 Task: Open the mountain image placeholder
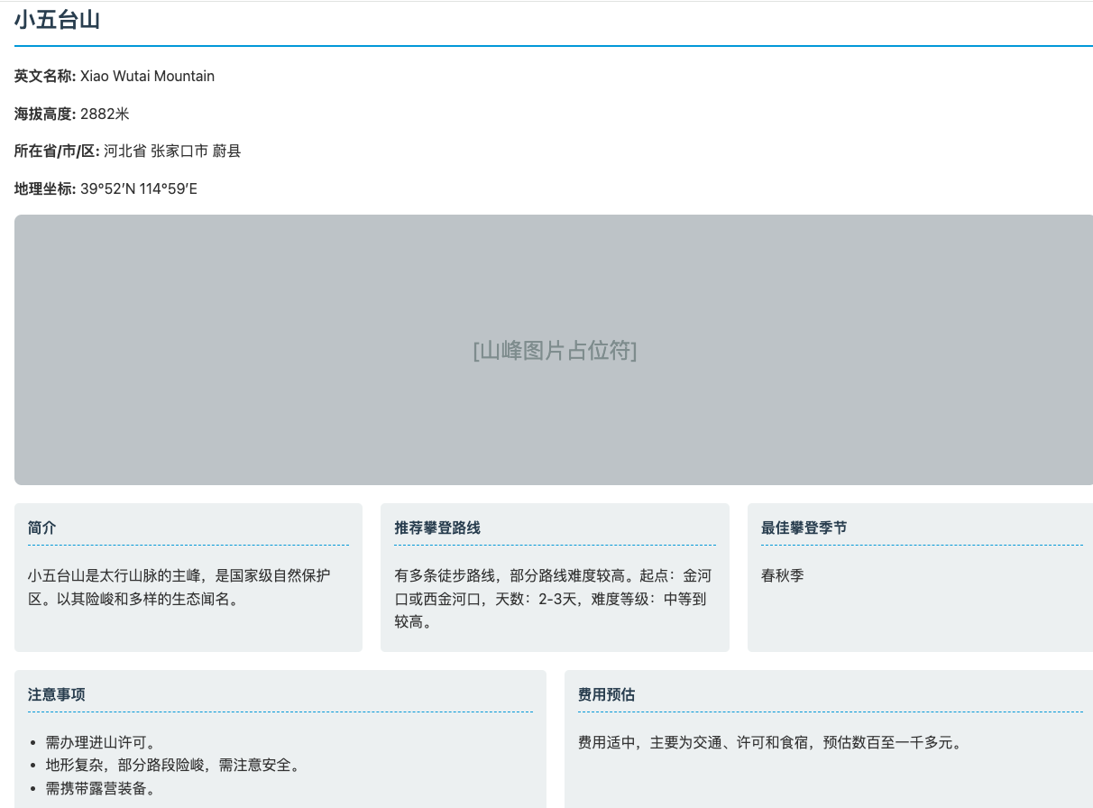[x=554, y=350]
